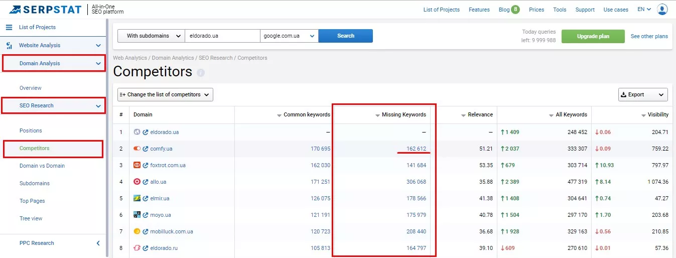Sort by the Missing Keywords column arrow

[377, 115]
